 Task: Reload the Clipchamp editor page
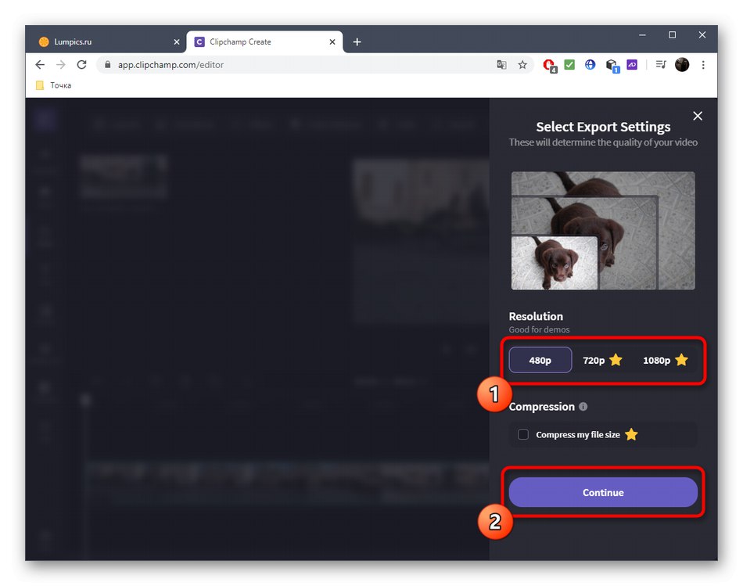[81, 65]
